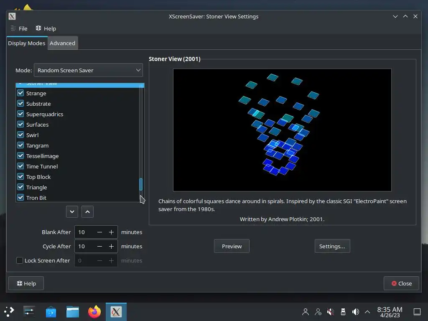The height and width of the screenshot is (321, 428).
Task: Click the screensaver list scrollbar handle
Action: pyautogui.click(x=141, y=184)
